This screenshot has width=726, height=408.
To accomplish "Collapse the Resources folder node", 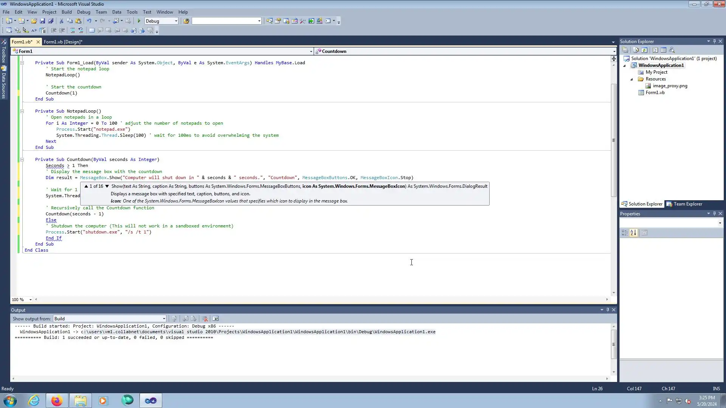I will pos(631,79).
